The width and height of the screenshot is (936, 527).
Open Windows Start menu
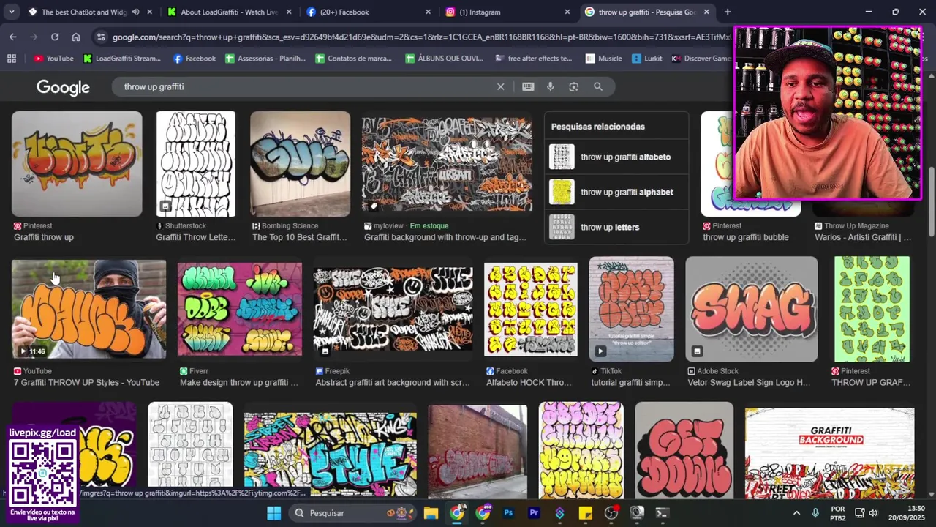click(x=274, y=513)
